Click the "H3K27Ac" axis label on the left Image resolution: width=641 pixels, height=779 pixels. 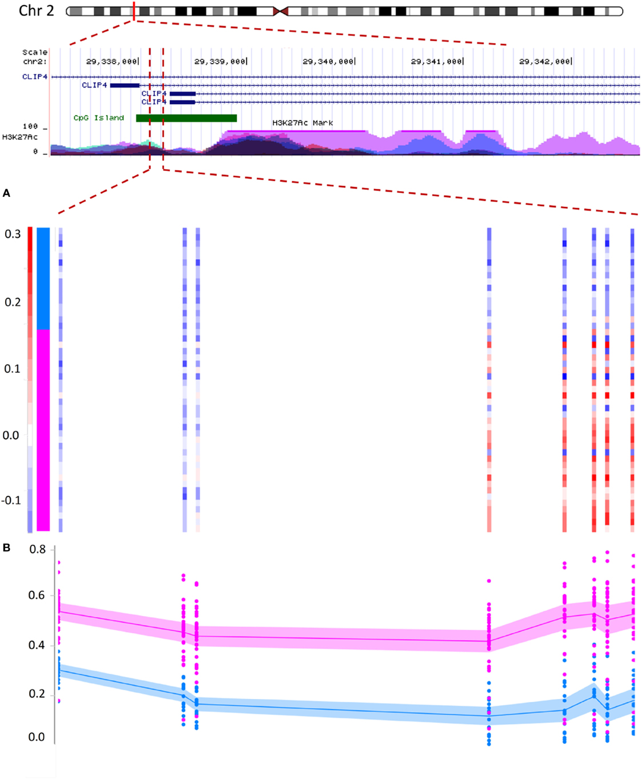point(20,137)
